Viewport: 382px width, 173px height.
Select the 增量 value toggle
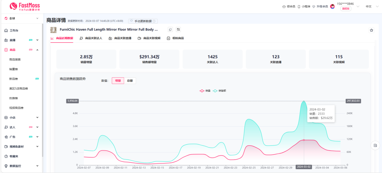118,80
